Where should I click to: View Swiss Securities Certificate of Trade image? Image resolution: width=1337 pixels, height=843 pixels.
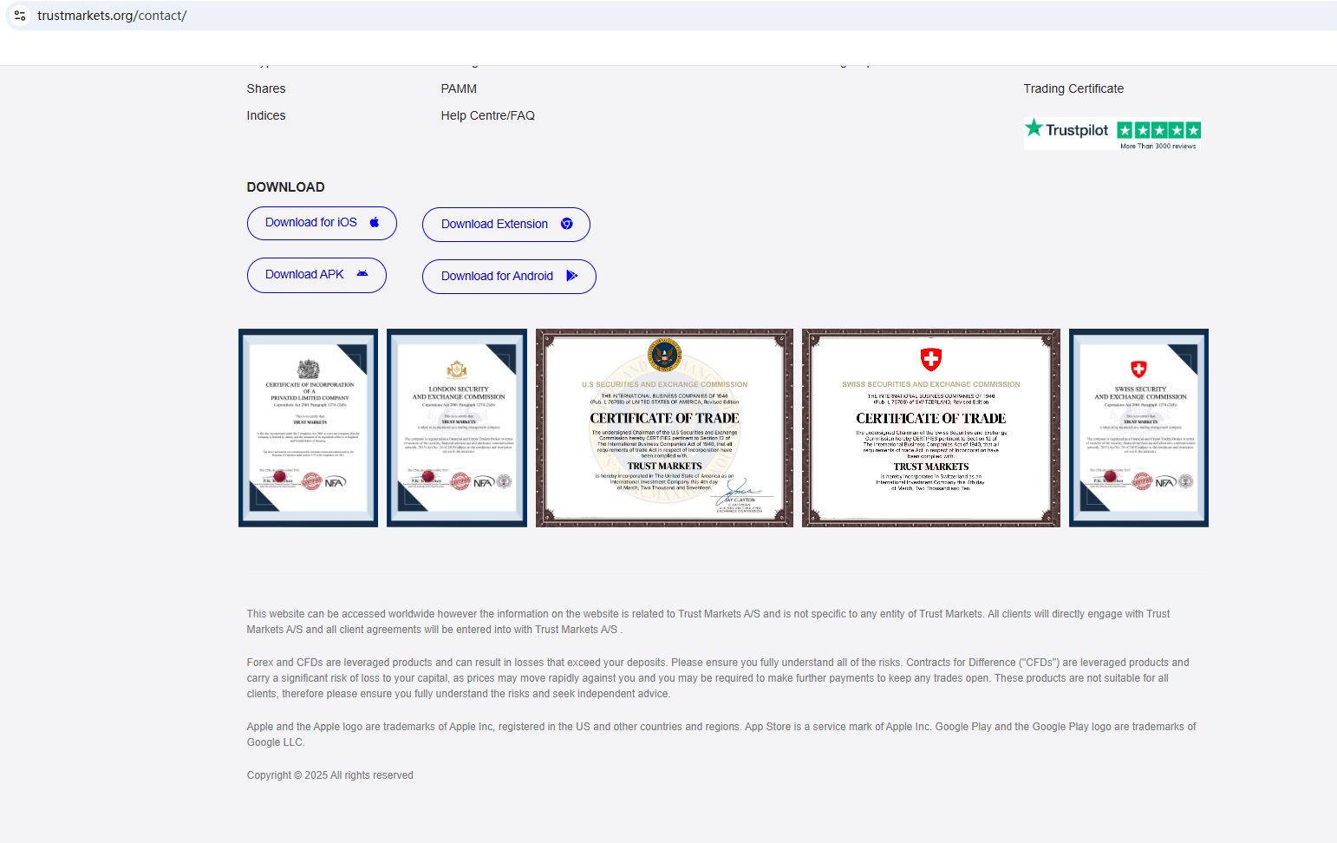pyautogui.click(x=931, y=428)
